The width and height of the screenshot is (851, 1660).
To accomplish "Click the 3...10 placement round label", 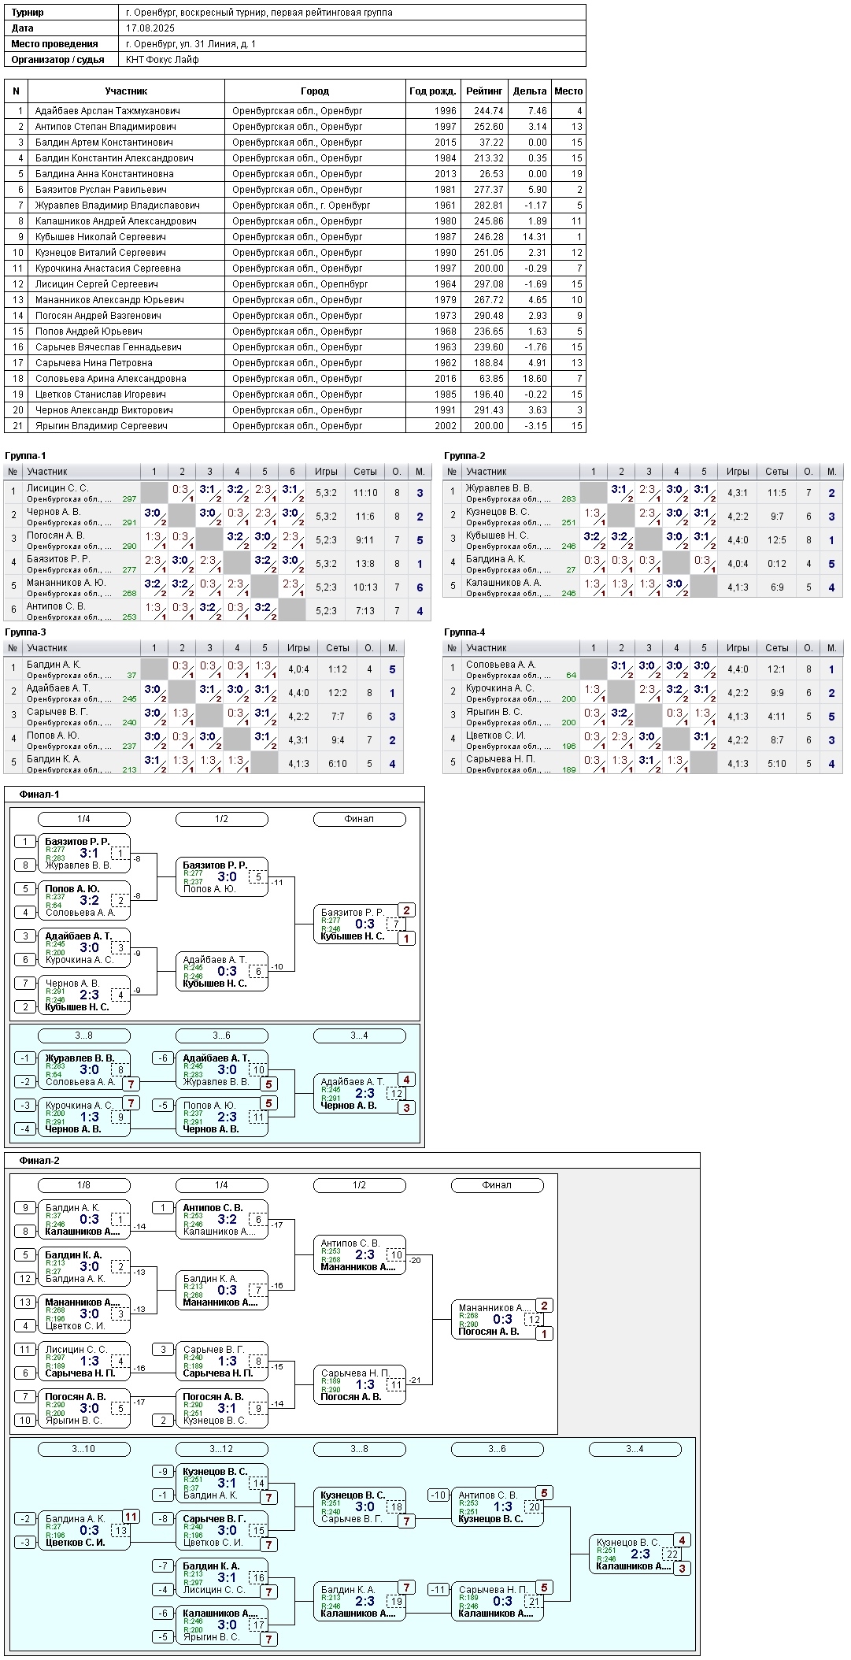I will [83, 1449].
